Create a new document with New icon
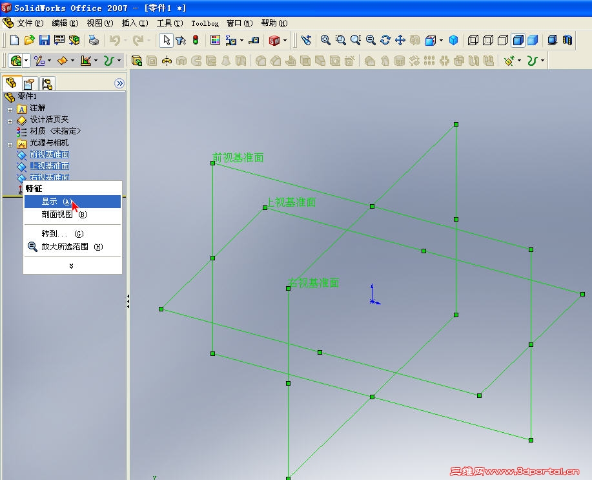 pyautogui.click(x=14, y=40)
